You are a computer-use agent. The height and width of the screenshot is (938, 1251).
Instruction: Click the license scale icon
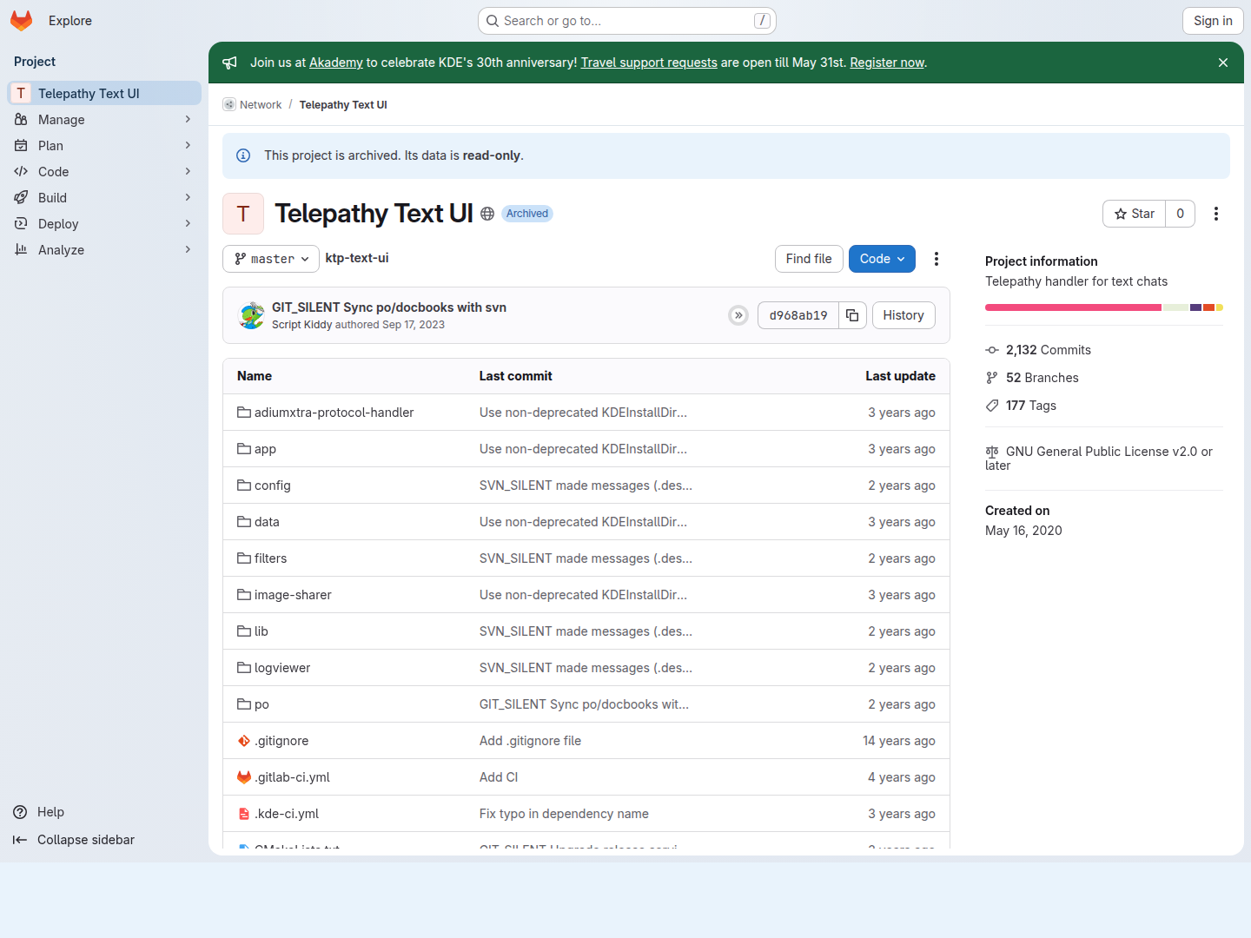point(992,452)
